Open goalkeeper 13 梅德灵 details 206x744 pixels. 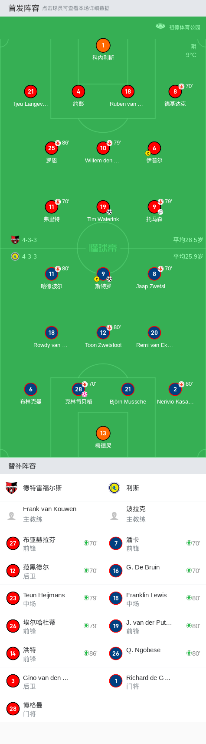point(103,433)
